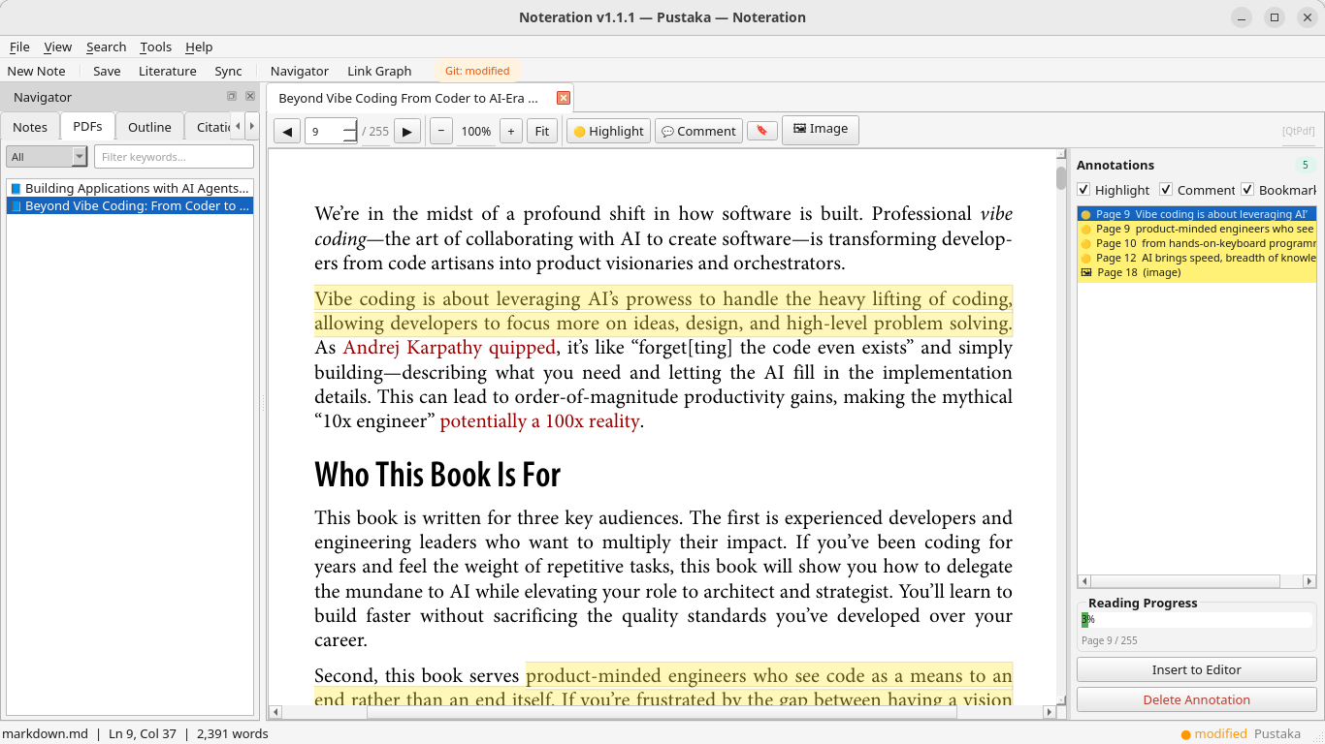Click Insert to Editor button
The image size is (1325, 744).
pos(1196,669)
